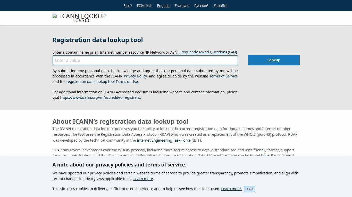Image resolution: width=352 pixels, height=197 pixels.
Task: Select Русский language
Action: pyautogui.click(x=201, y=5)
